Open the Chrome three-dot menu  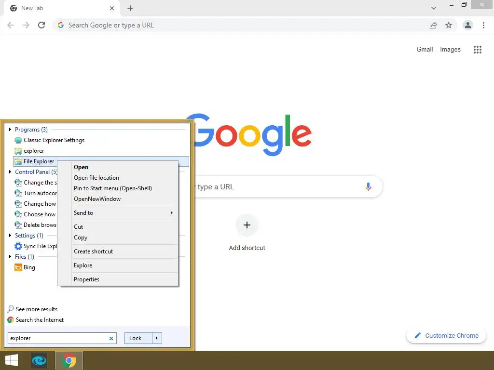483,25
